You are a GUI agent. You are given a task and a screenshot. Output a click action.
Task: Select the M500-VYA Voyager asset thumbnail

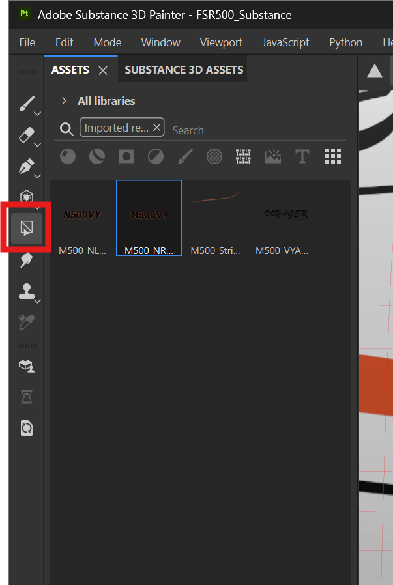coord(282,218)
